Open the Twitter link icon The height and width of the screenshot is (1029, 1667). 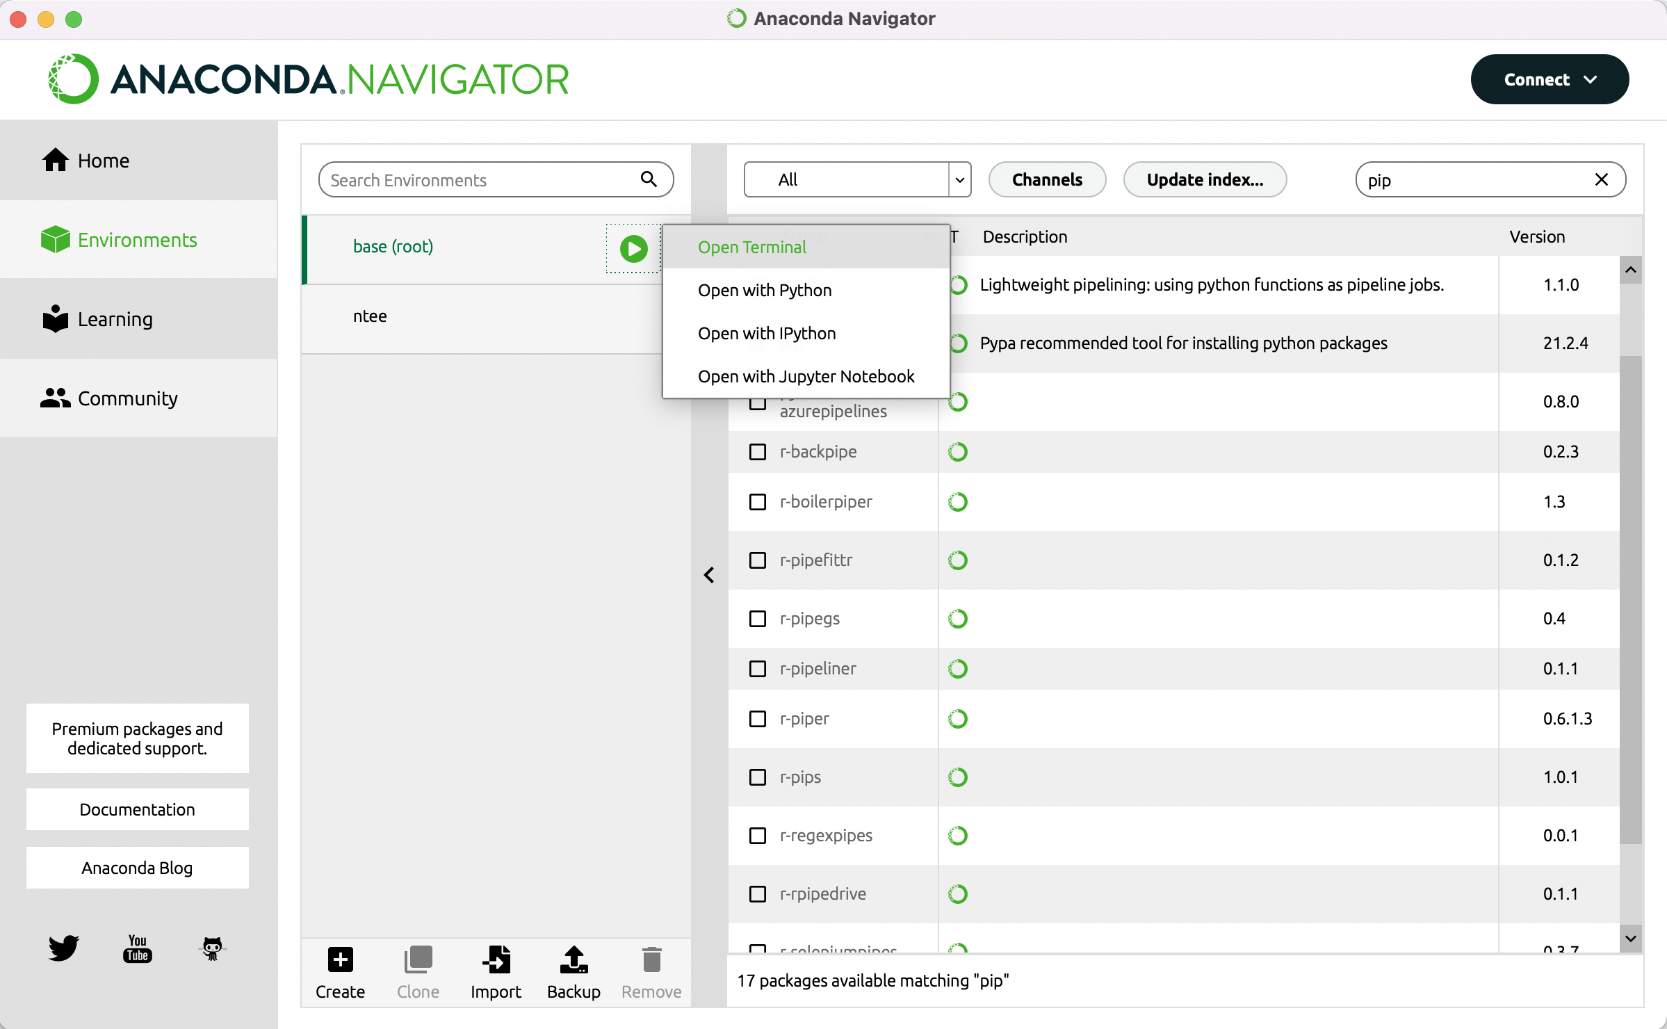[x=63, y=948]
